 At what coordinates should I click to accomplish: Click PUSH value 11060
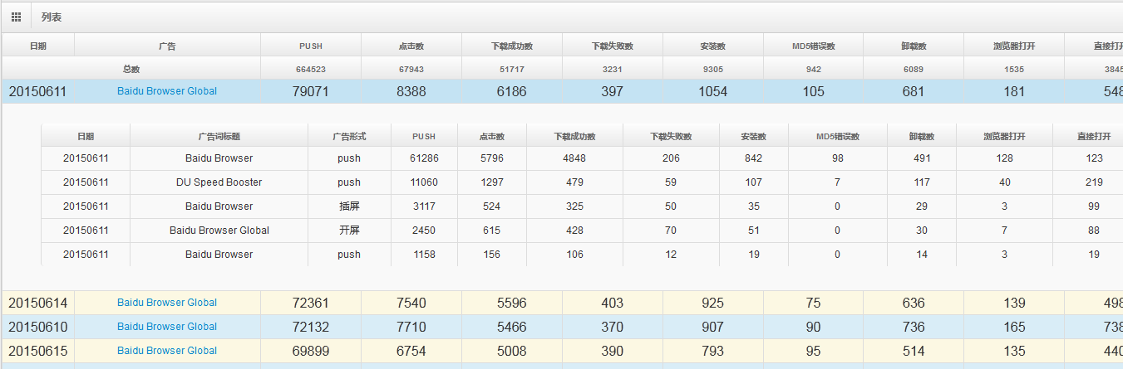[425, 182]
